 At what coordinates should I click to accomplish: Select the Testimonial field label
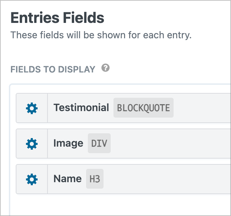pyautogui.click(x=81, y=108)
